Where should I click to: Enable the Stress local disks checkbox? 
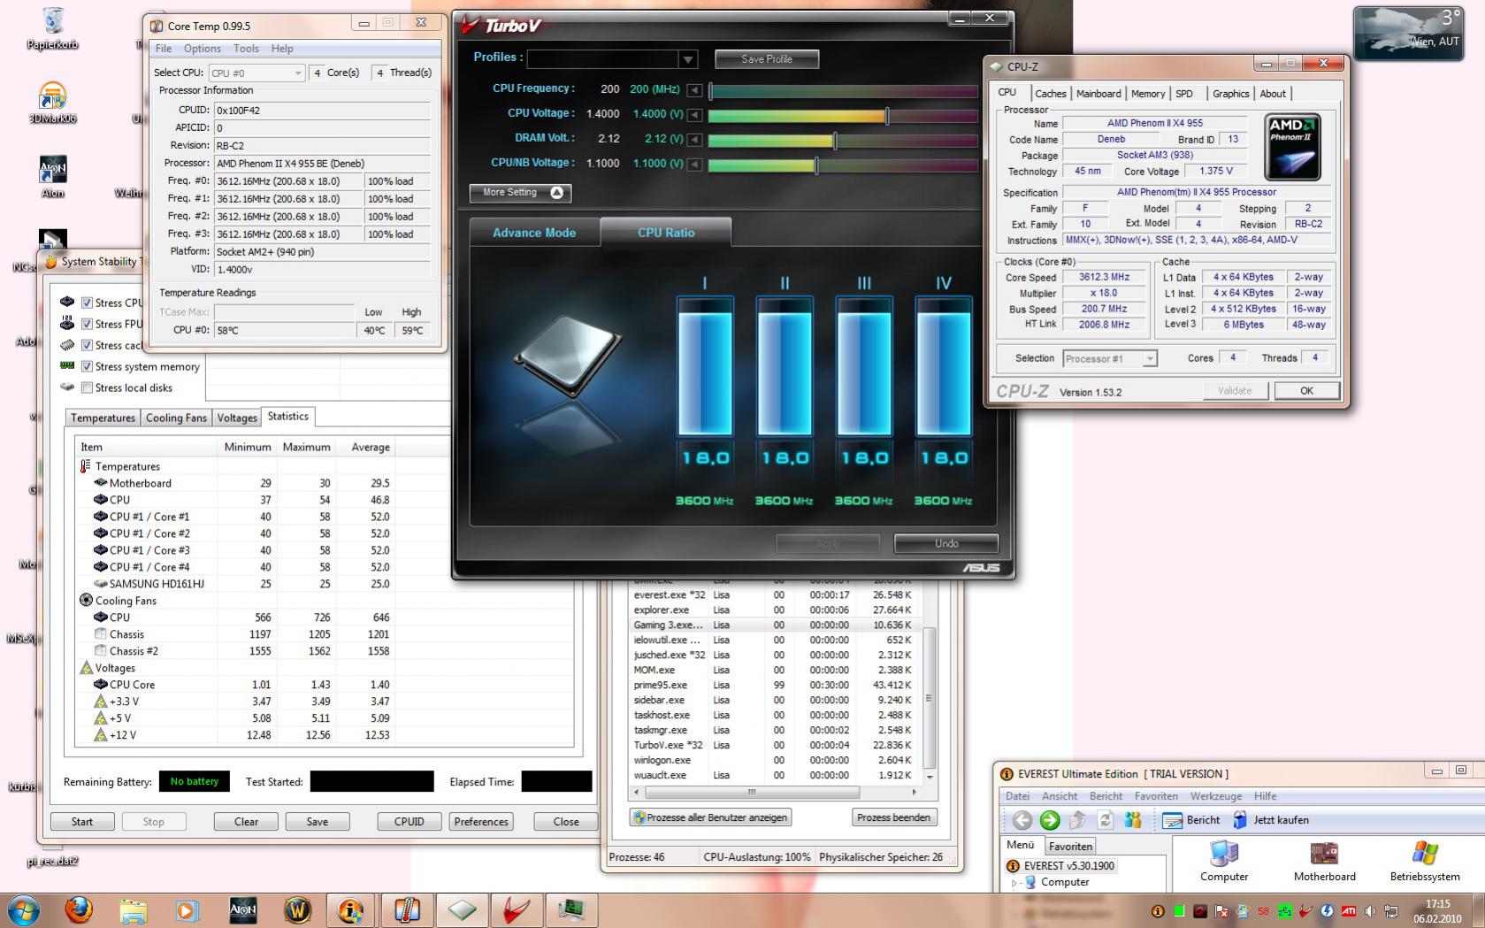[x=87, y=387]
